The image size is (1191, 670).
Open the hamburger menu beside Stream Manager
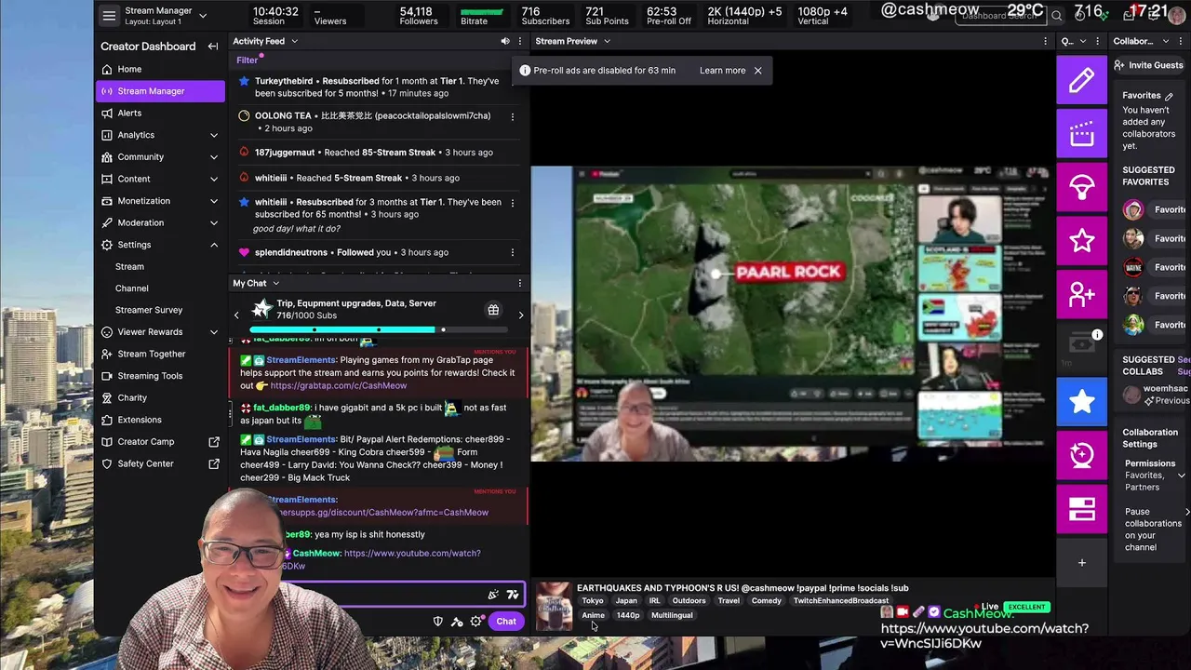pos(109,16)
